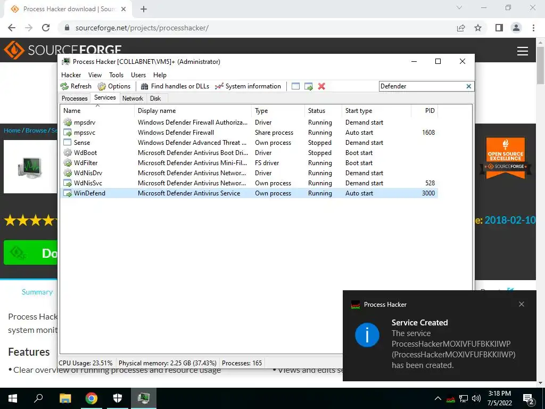Follow the Browse breadcrumb link
This screenshot has height=409, width=545.
pyautogui.click(x=36, y=130)
